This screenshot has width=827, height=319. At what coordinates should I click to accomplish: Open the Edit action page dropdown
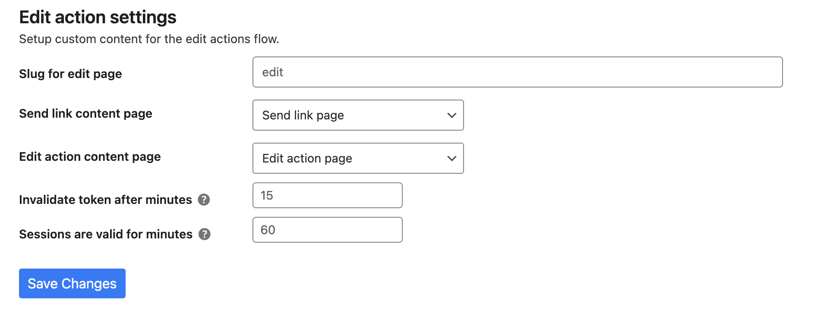coord(357,158)
